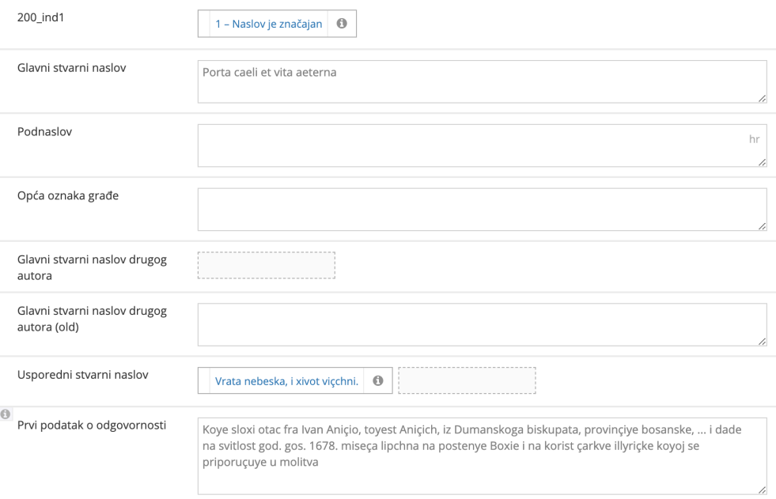This screenshot has width=776, height=499.
Task: Click resize grip of the Podnaslov box
Action: pos(763,161)
